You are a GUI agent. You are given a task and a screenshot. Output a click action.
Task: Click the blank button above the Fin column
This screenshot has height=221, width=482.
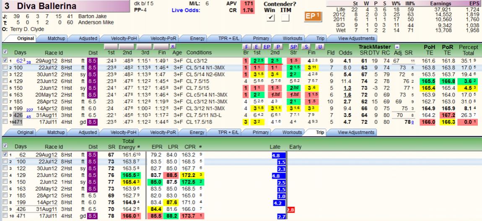(161, 47)
